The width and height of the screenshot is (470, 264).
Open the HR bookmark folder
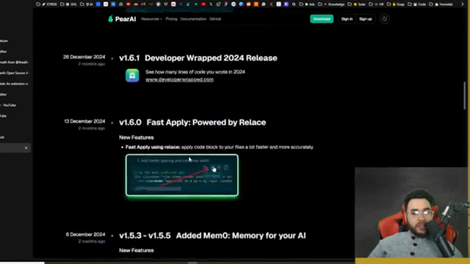tap(376, 4)
